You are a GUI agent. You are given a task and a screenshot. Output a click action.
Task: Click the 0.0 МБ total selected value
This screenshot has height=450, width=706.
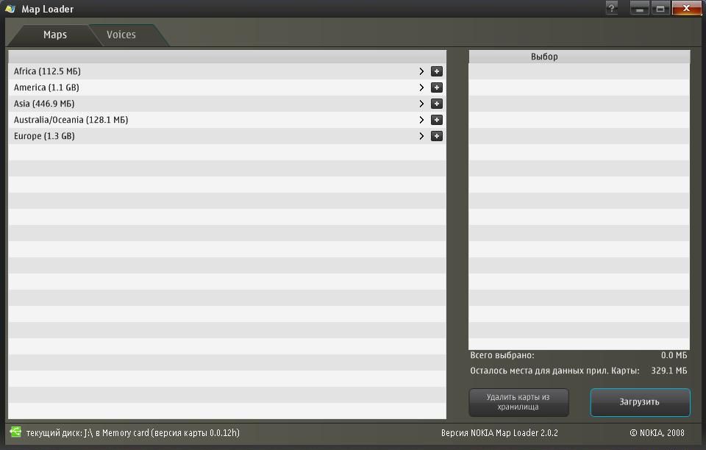click(x=674, y=355)
